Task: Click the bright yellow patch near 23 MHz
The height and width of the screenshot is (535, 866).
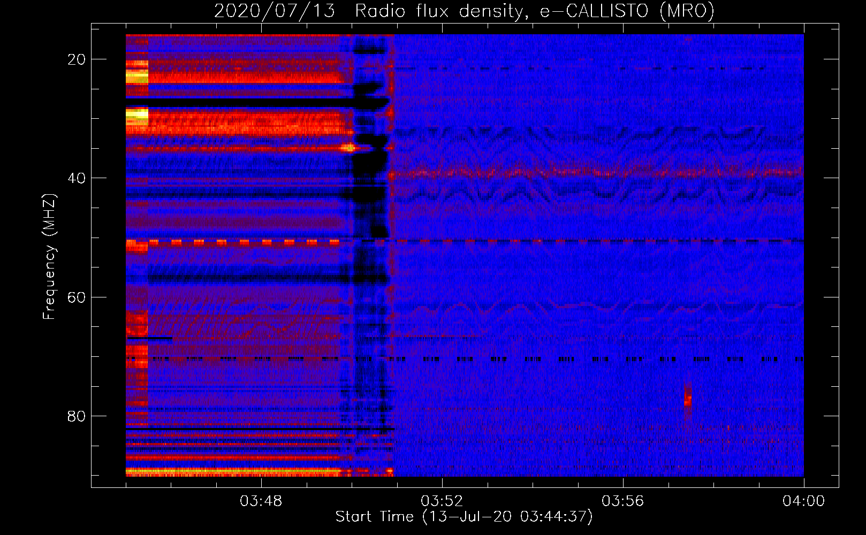Action: [x=137, y=75]
